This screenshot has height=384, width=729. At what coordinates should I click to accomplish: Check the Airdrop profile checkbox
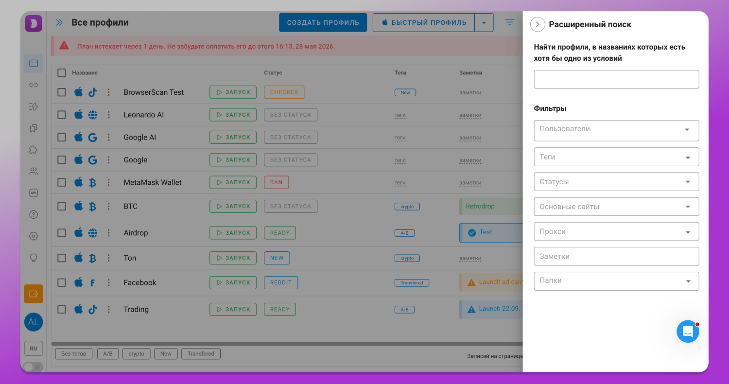(62, 233)
